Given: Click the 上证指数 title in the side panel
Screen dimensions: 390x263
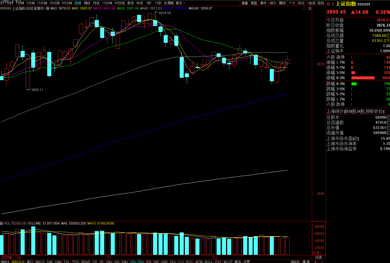Looking at the screenshot, I should [x=346, y=4].
